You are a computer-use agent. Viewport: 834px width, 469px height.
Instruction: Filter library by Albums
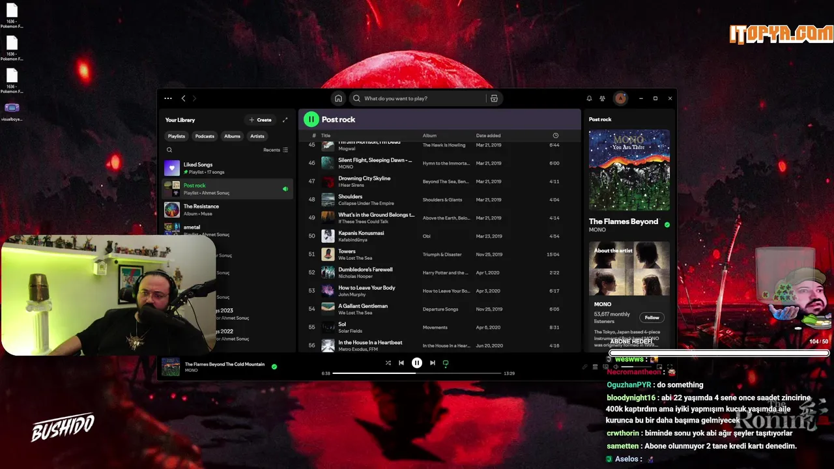tap(232, 136)
